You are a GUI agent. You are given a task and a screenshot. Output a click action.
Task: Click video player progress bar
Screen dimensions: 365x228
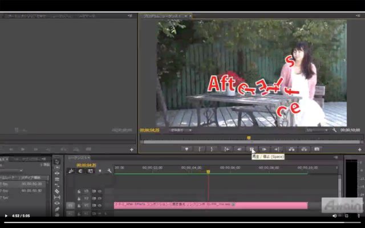point(182,222)
